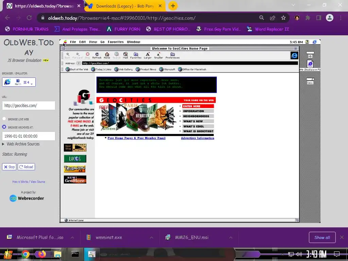Click the Internet Explorer logo in toolbar corner
This screenshot has width=348, height=261.
pos(294,55)
